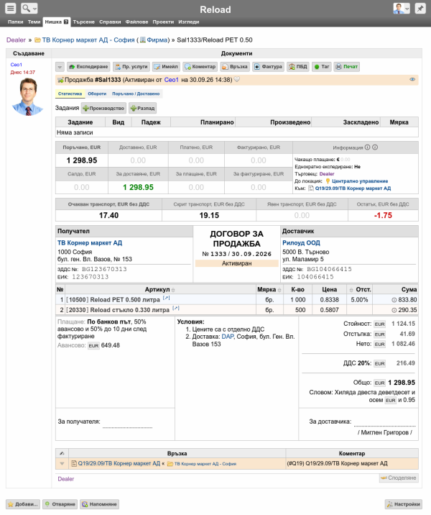Click the Таг button

[x=321, y=67]
